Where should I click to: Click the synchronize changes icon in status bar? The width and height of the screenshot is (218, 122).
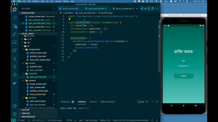point(29,120)
